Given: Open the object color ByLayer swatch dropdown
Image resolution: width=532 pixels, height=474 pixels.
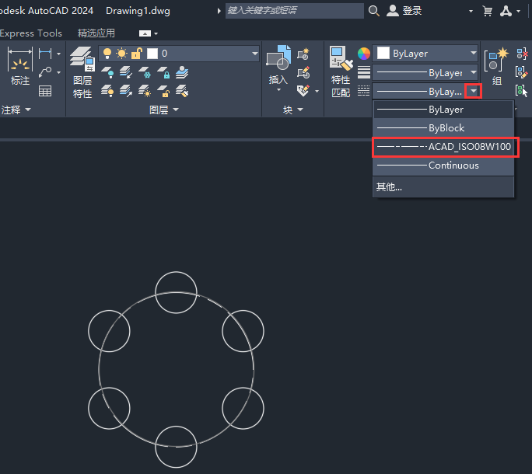Looking at the screenshot, I should [426, 54].
